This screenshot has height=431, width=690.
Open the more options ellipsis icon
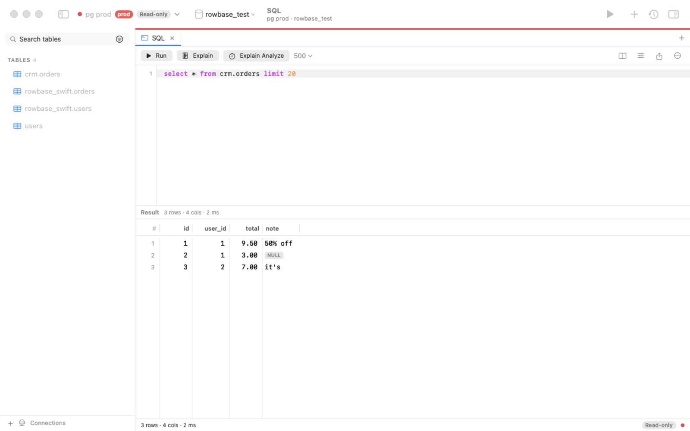[677, 56]
